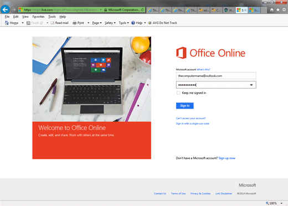Screen dimensions: 288x206
Task: Expand the Feeds dropdown arrow
Action: (47, 23)
